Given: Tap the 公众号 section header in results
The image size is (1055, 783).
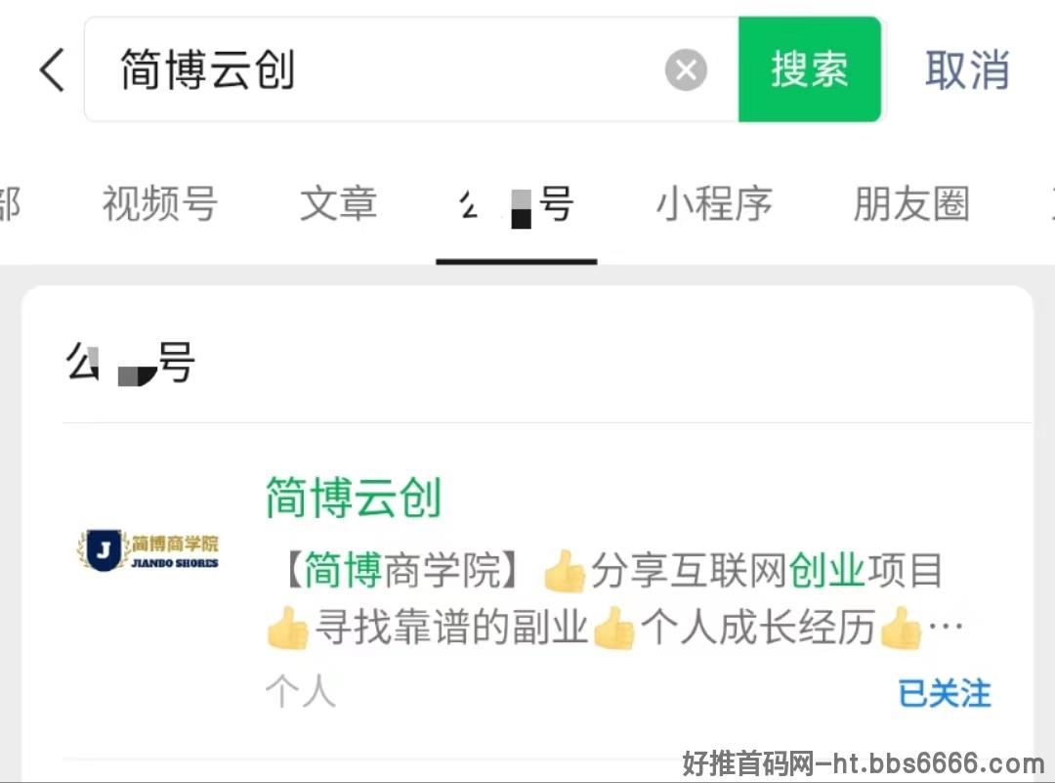Looking at the screenshot, I should pos(131,363).
